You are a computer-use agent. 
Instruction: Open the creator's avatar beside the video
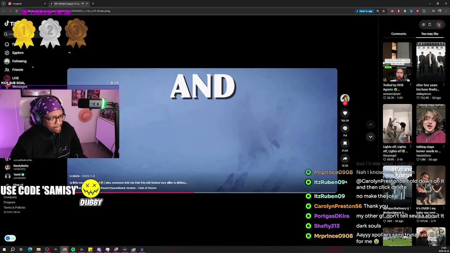(345, 99)
